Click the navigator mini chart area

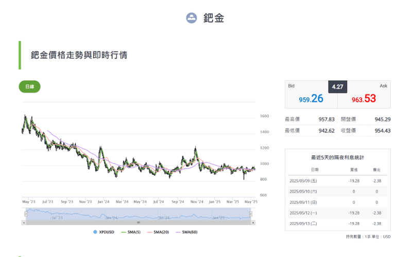click(139, 214)
